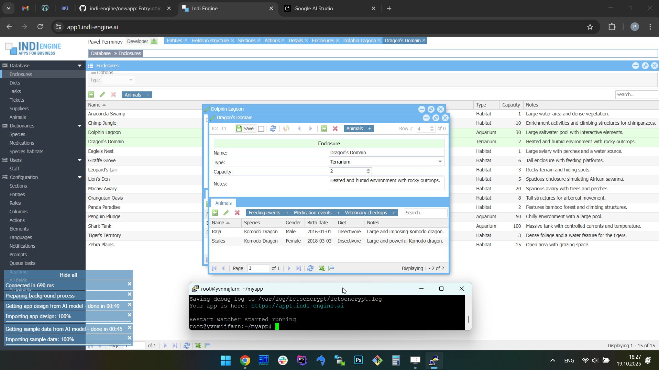Toggle the checkbox next to Save button
The height and width of the screenshot is (370, 659).
(x=261, y=129)
